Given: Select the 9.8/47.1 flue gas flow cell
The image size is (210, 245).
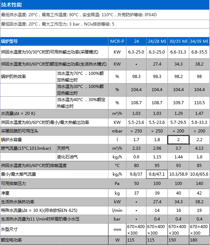Looking at the screenshot, I should tap(157, 174).
